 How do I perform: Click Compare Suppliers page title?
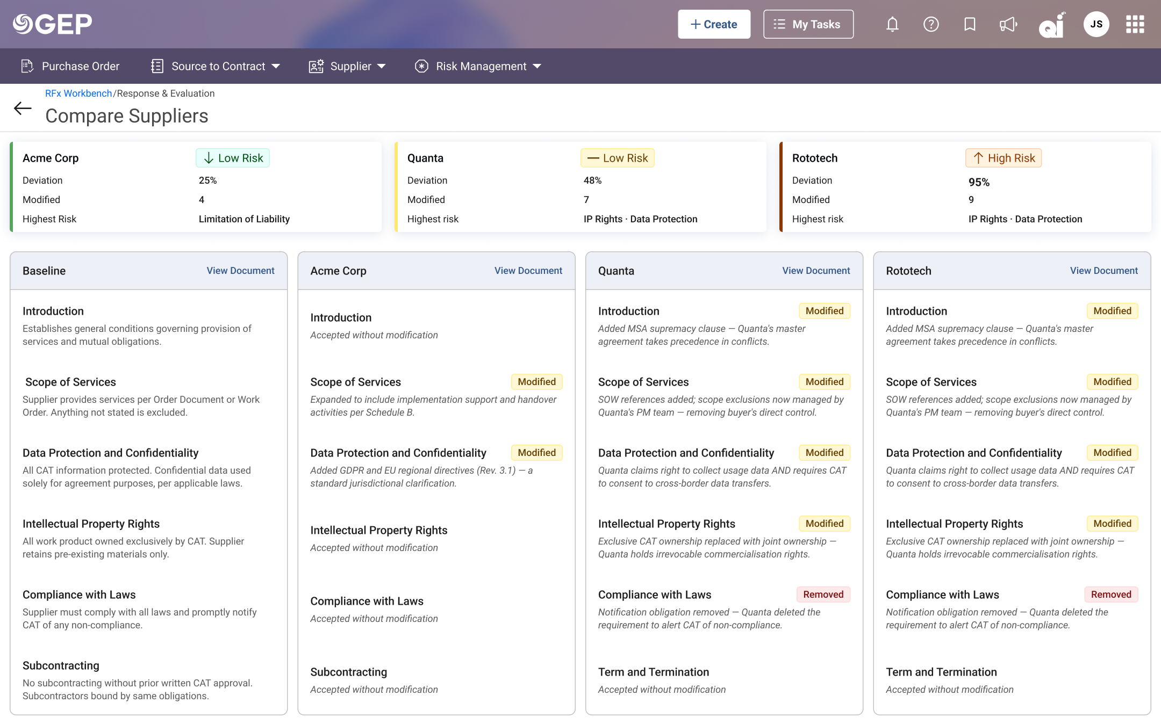click(x=127, y=116)
